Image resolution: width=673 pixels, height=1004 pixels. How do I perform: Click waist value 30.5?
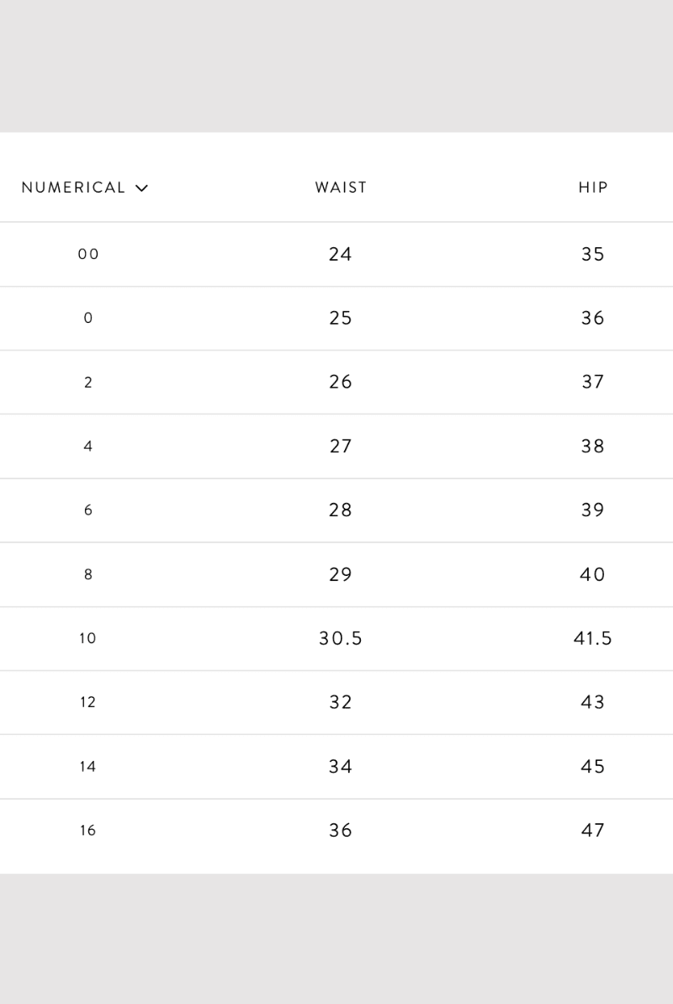pyautogui.click(x=341, y=638)
